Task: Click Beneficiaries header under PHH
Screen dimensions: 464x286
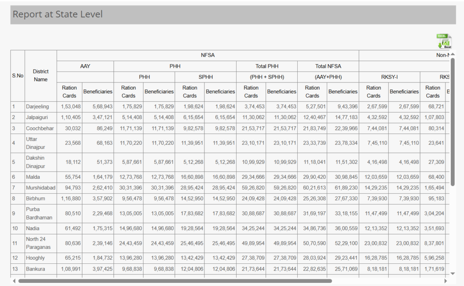Action: pyautogui.click(x=159, y=91)
